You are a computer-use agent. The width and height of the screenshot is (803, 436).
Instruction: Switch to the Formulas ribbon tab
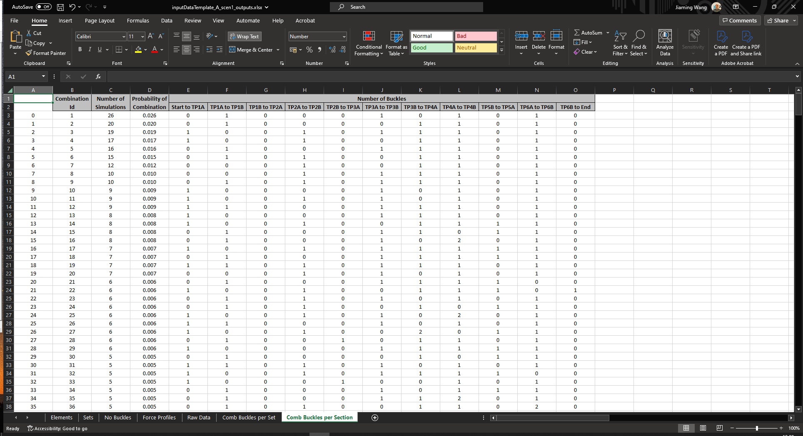pyautogui.click(x=138, y=20)
